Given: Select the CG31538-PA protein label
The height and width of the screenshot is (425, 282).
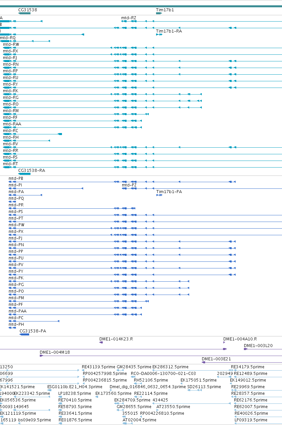Looking at the screenshot, I should (33, 331).
